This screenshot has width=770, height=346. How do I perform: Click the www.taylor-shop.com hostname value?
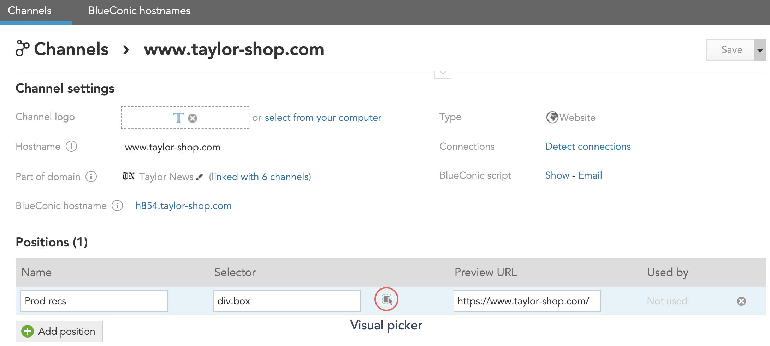(x=172, y=147)
